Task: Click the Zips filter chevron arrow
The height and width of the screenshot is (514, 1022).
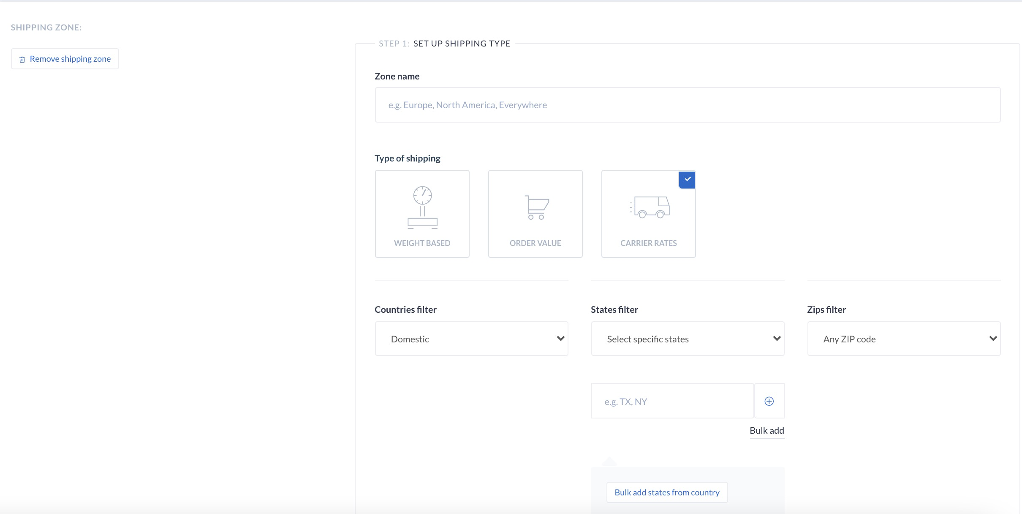Action: (993, 339)
